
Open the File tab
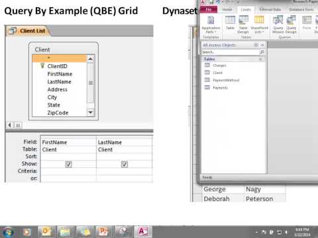click(209, 9)
